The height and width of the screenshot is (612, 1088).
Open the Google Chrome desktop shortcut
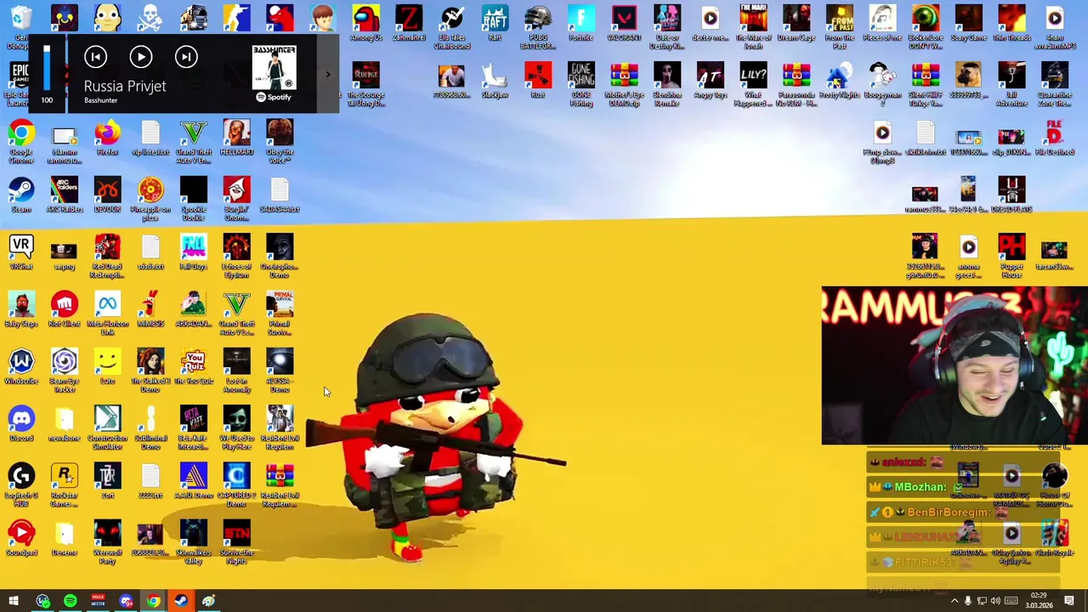(21, 141)
